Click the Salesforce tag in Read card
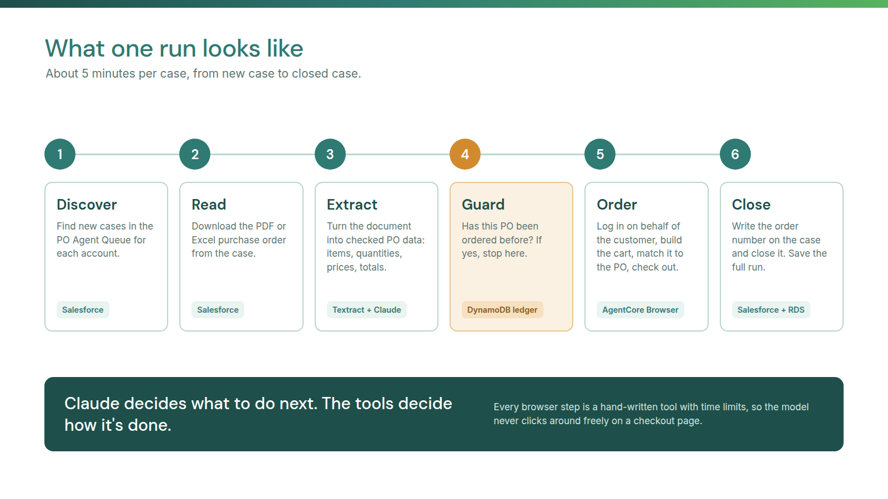Image resolution: width=888 pixels, height=499 pixels. [218, 310]
